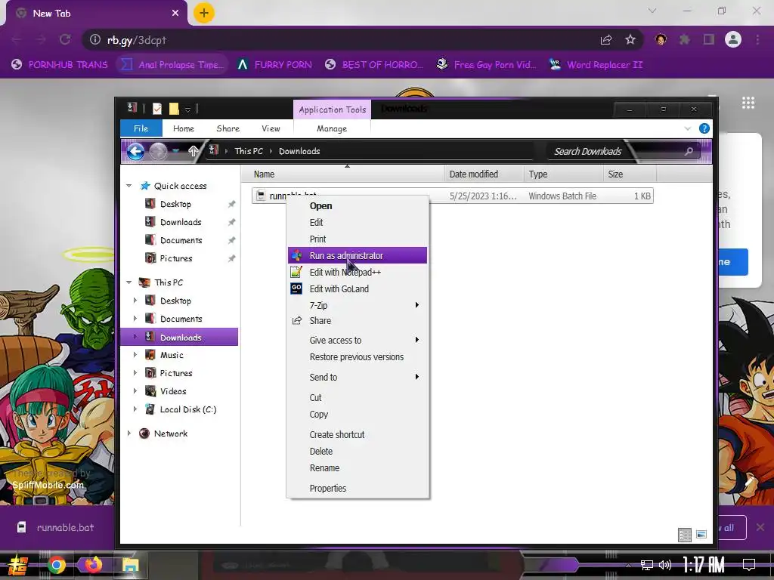The image size is (774, 580).
Task: Select Edit in the context menu
Action: click(x=358, y=223)
